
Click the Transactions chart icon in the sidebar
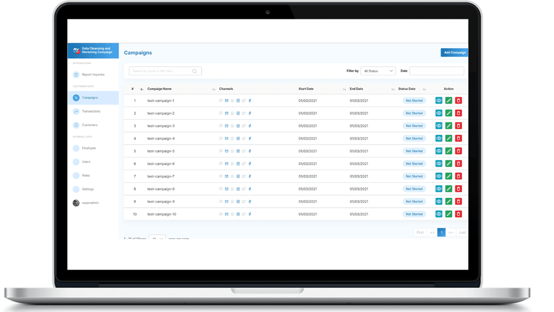(x=76, y=111)
